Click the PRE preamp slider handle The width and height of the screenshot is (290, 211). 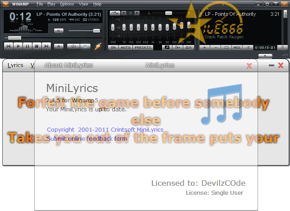point(113,28)
